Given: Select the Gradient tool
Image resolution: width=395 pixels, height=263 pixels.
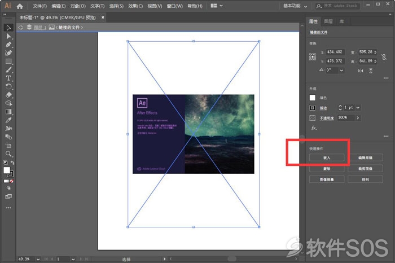Looking at the screenshot, I should [8, 112].
